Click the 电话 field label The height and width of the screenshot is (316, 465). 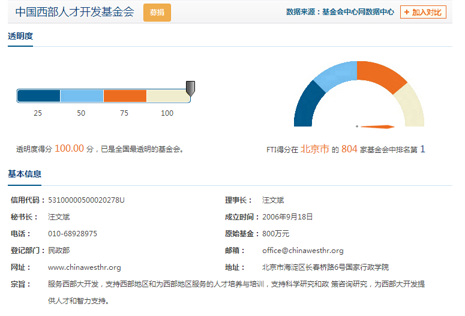coord(20,234)
